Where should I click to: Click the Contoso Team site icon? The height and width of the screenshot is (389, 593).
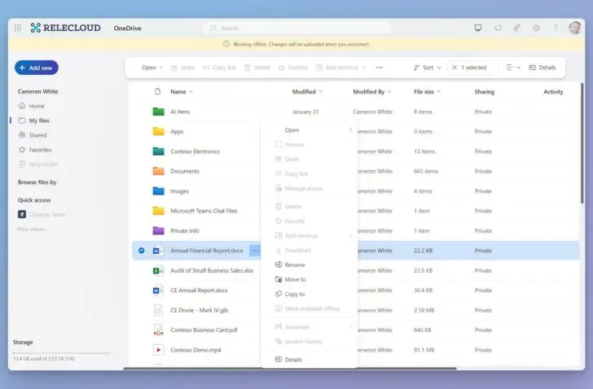pyautogui.click(x=22, y=215)
